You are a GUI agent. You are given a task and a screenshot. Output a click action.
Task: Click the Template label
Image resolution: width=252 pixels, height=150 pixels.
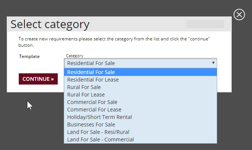click(29, 56)
